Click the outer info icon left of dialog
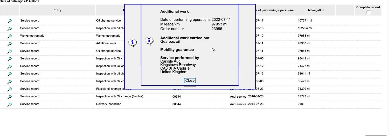This screenshot has width=389, height=136. (x=133, y=43)
